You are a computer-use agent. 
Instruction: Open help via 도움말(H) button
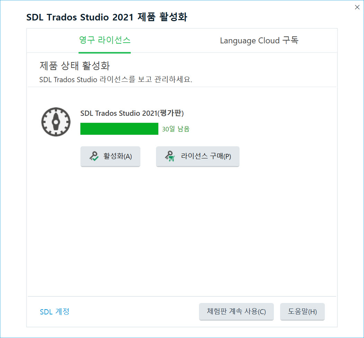[302, 312]
